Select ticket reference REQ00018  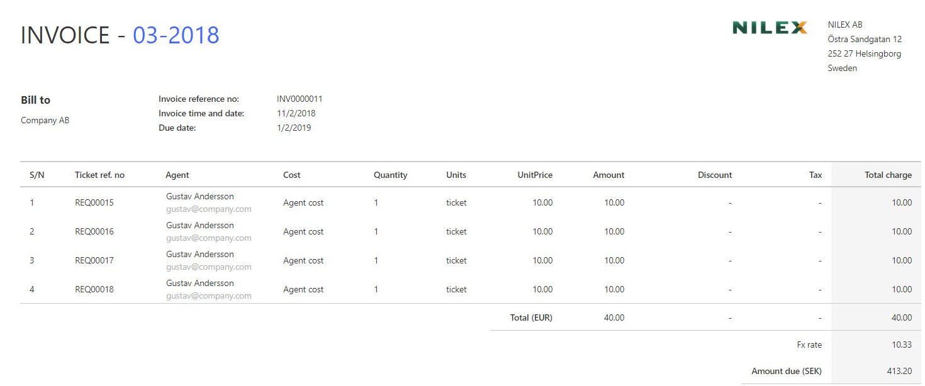pos(94,289)
